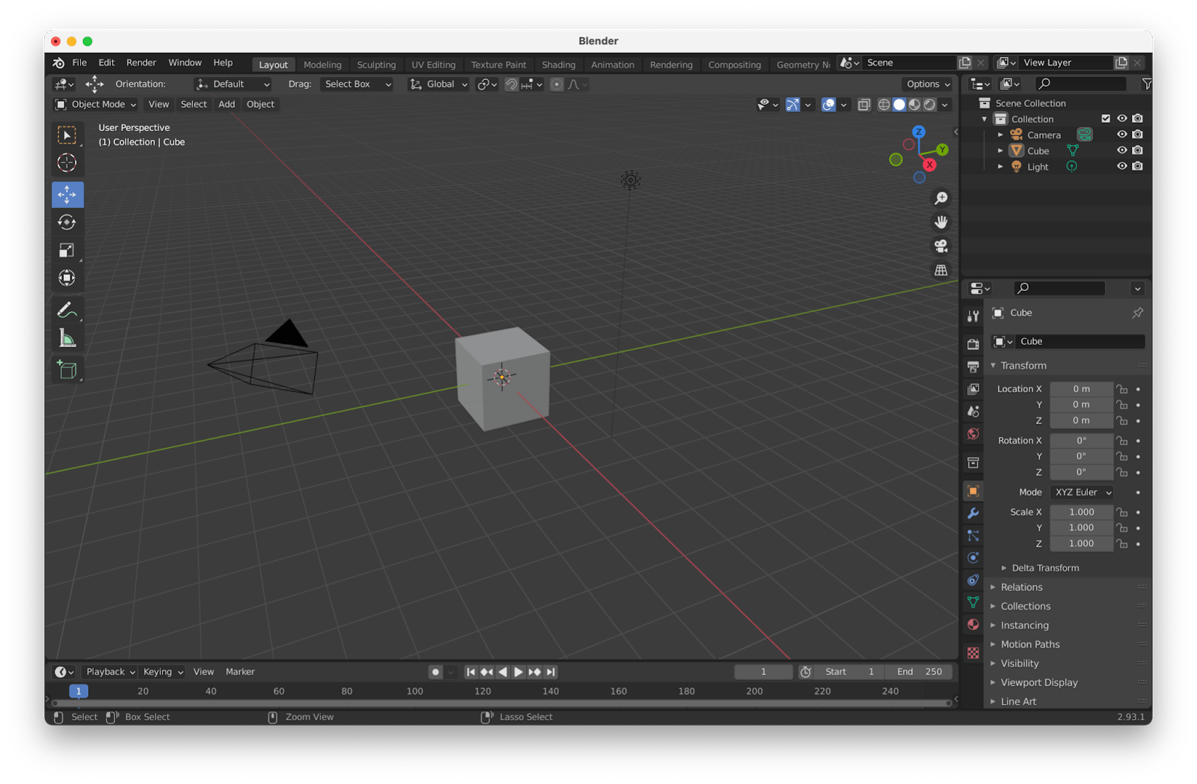
Task: Open the Render menu
Action: (x=141, y=63)
